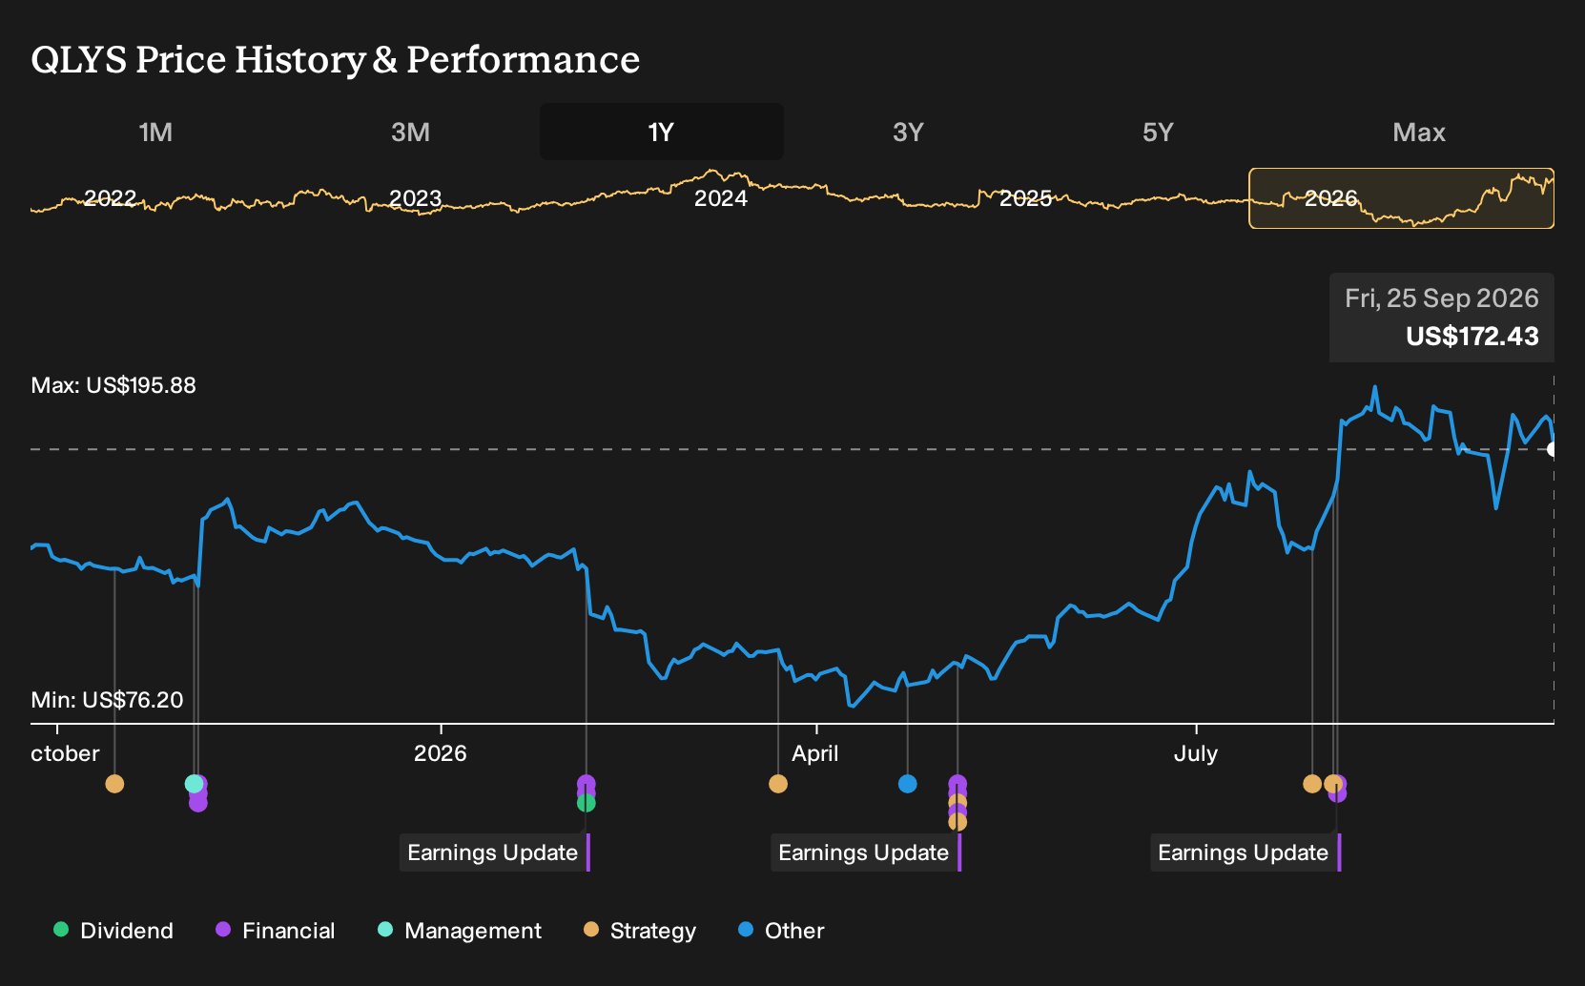Jump to 2025 on the overview chart
This screenshot has width=1585, height=986.
[1026, 198]
